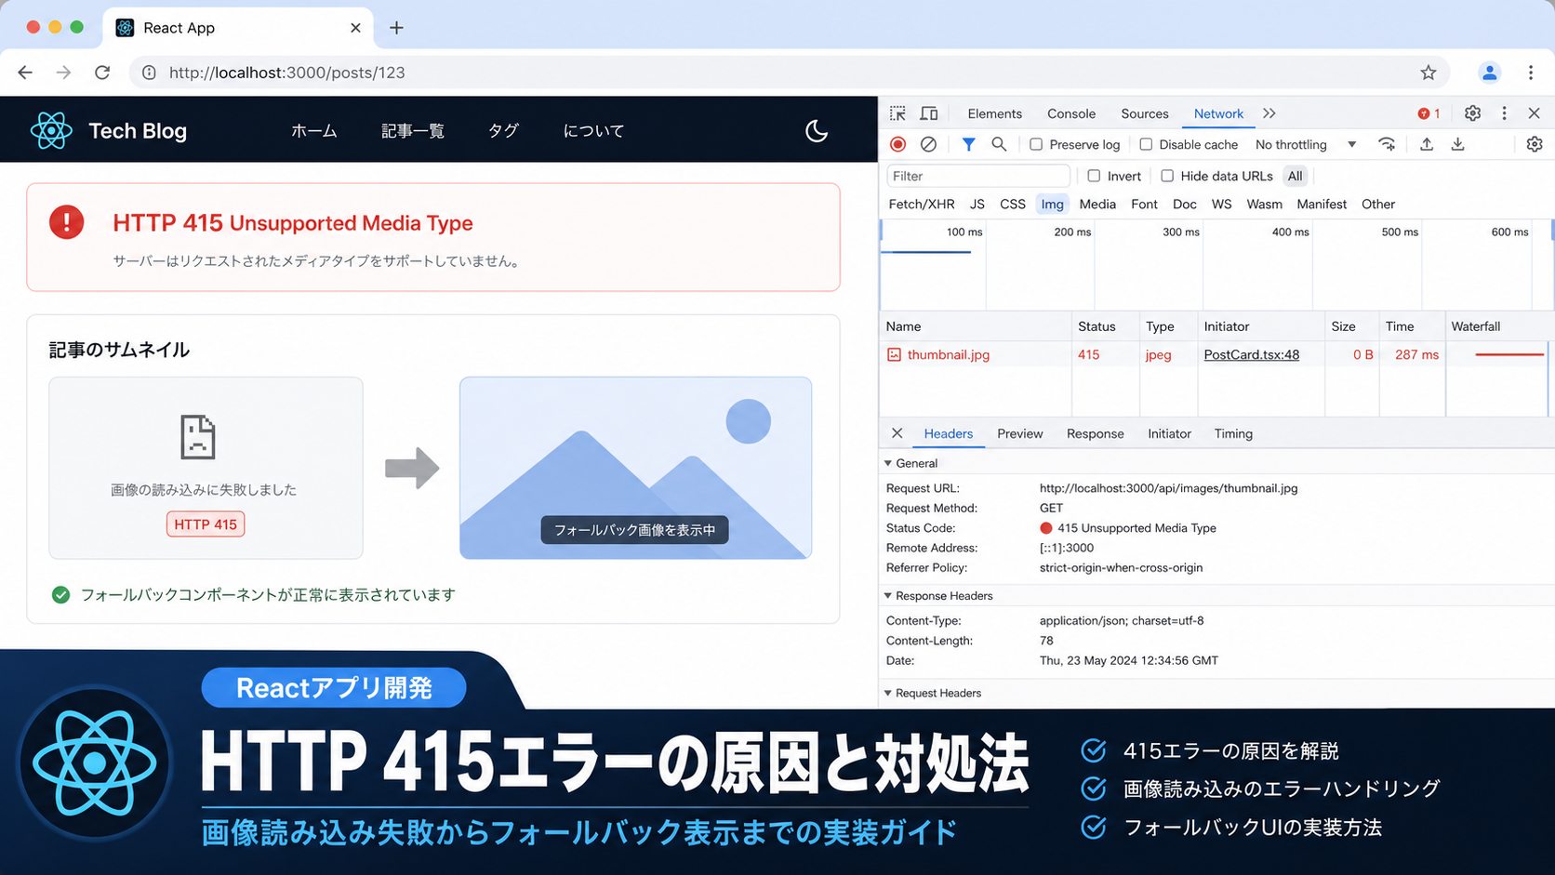Open the Timing tab of request

[1233, 433]
